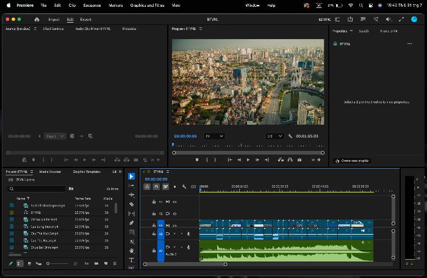This screenshot has height=278, width=427.
Task: Toggle Snap in timeline magnet icon
Action: point(156,187)
